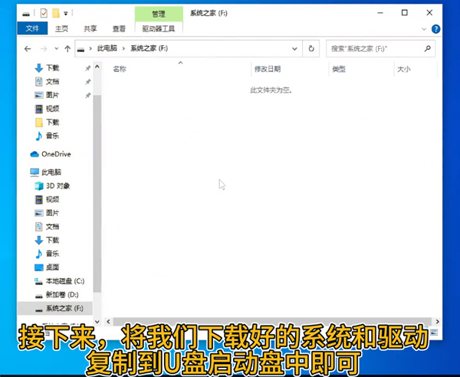Open the help question mark icon

click(x=435, y=29)
